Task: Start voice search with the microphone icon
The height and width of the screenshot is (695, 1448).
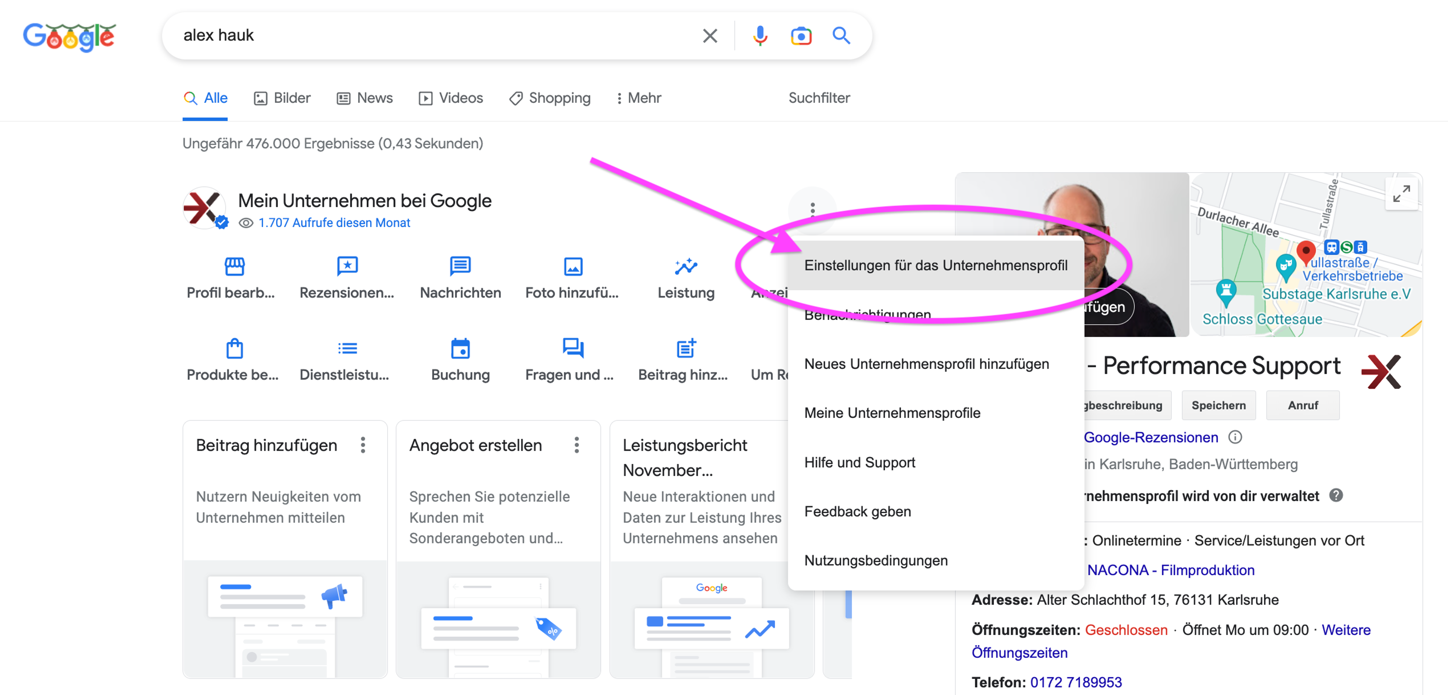Action: coord(760,36)
